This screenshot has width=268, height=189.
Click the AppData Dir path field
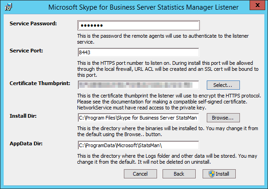tap(139, 145)
